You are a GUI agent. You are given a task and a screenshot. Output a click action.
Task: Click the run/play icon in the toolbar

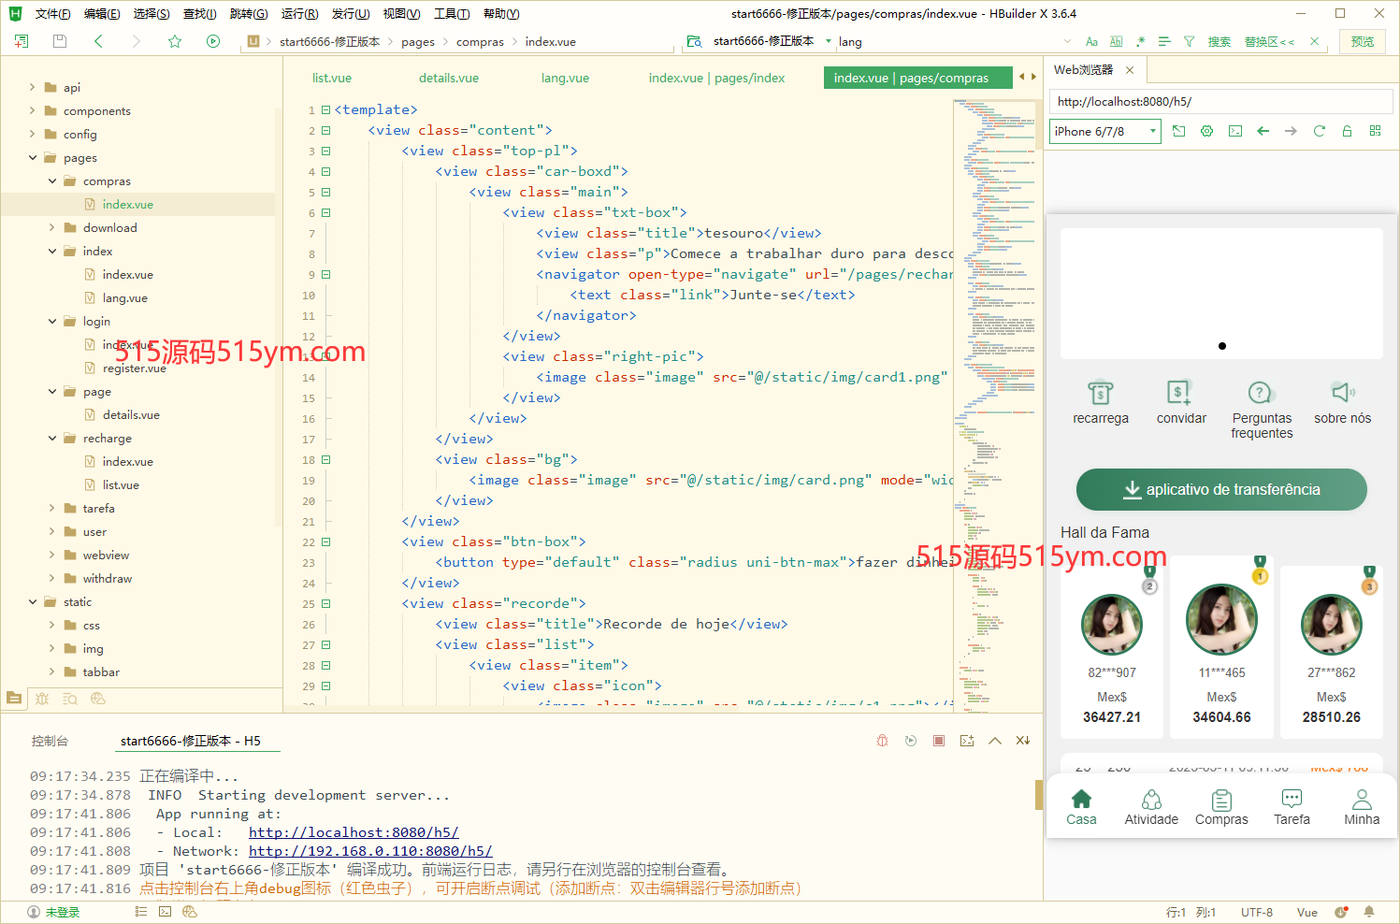pos(213,41)
